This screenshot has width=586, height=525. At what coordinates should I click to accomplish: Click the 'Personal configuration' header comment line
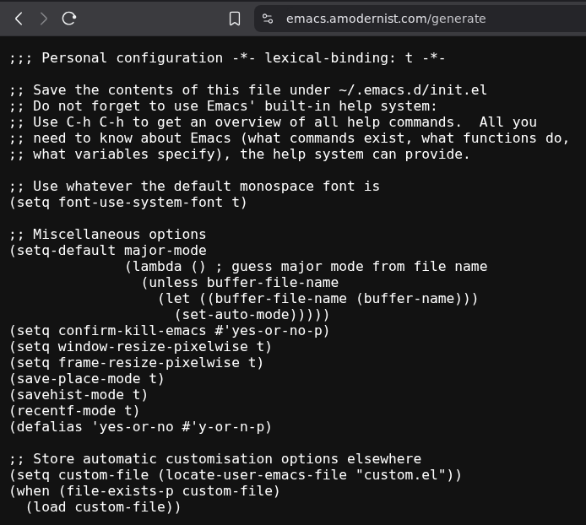(227, 58)
